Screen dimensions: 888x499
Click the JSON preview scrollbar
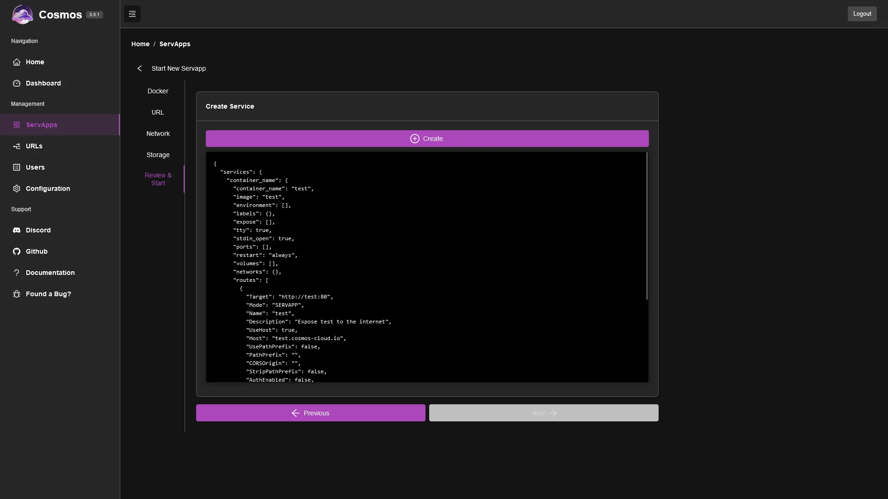647,226
